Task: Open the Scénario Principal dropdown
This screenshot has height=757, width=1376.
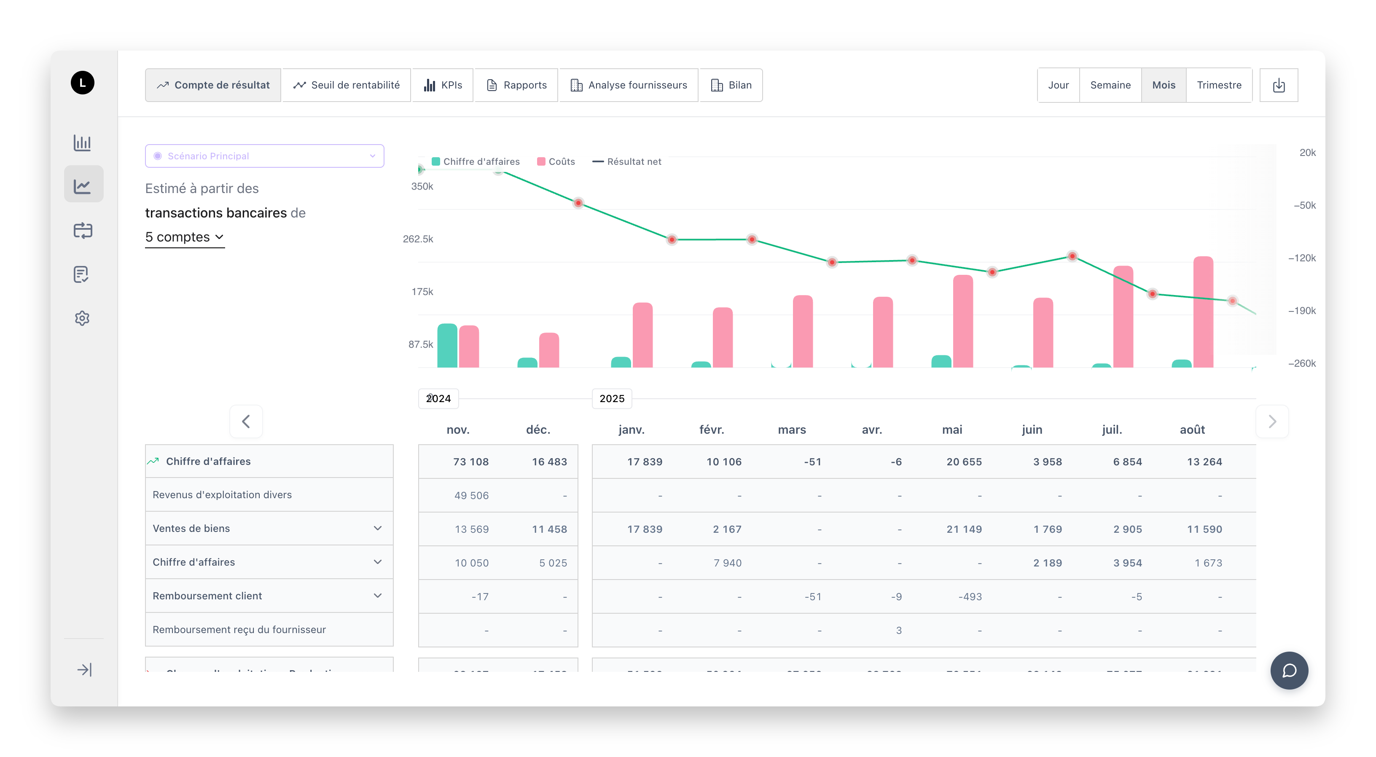Action: pos(264,156)
